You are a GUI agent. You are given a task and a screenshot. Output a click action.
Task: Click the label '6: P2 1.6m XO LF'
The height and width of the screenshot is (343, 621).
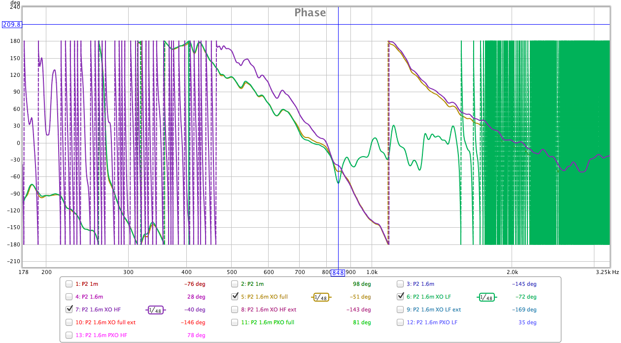pos(428,297)
